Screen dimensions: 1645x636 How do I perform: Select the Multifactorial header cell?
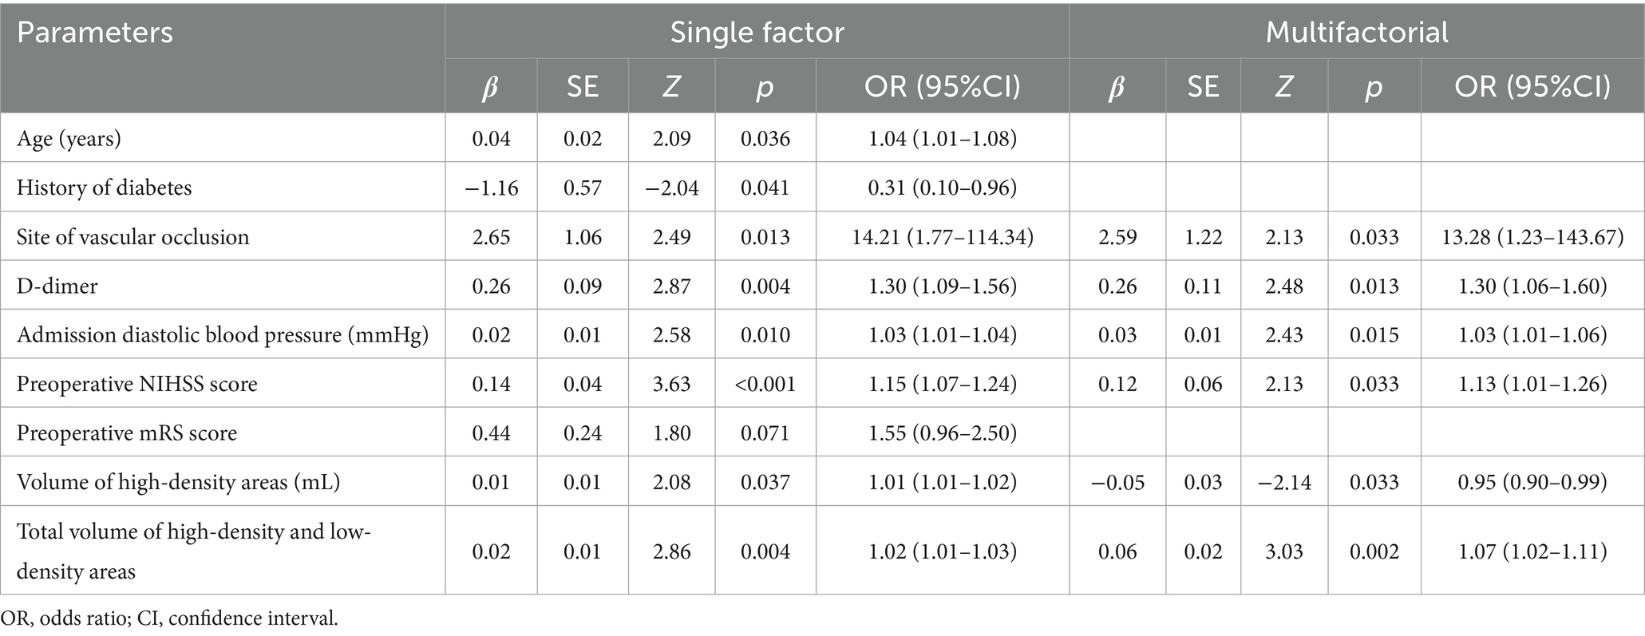[1356, 32]
